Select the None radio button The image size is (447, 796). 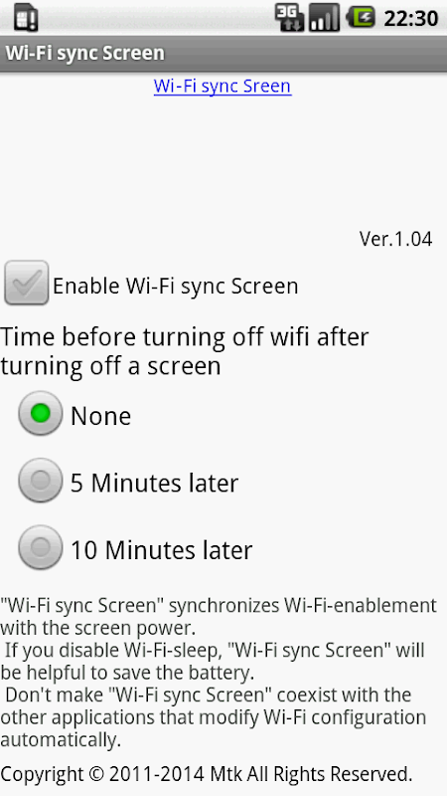click(41, 413)
